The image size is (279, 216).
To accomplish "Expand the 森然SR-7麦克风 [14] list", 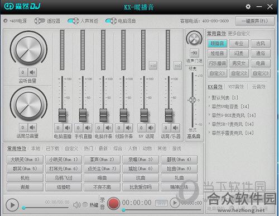I will pyautogui.click(x=231, y=124).
